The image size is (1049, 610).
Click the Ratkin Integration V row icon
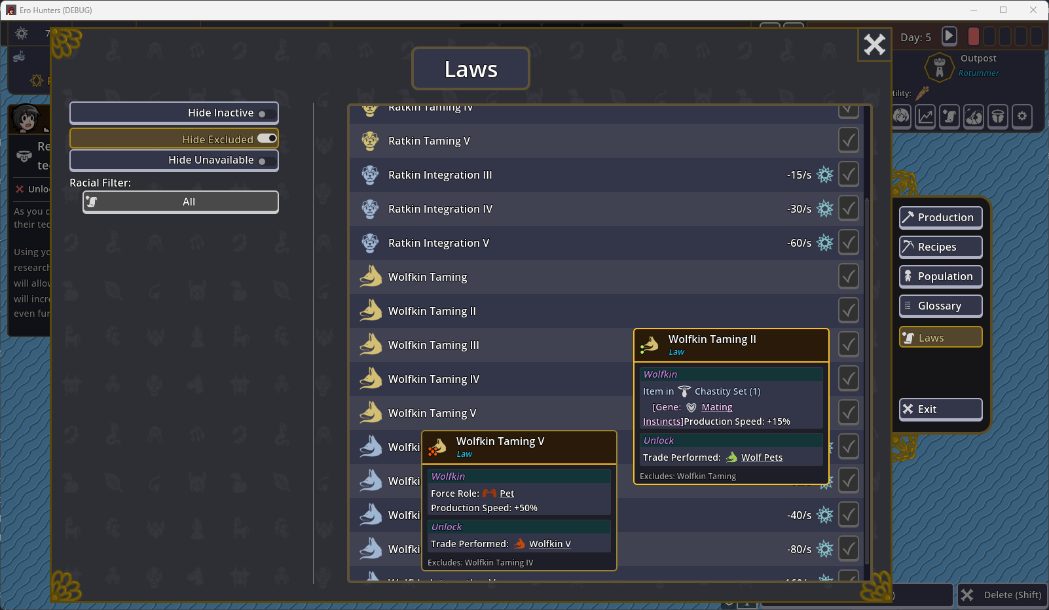click(370, 243)
